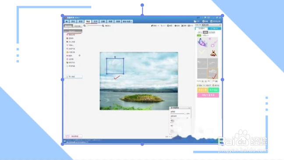284x160 pixels.
Task: Click the wide pink button below sticker panel
Action: pos(208,95)
